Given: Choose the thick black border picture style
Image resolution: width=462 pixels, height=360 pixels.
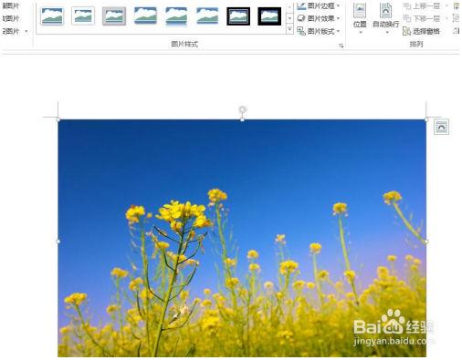Looking at the screenshot, I should [x=269, y=15].
